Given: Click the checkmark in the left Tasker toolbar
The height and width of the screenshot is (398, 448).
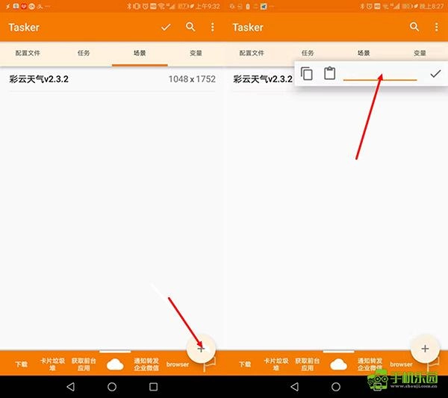Looking at the screenshot, I should click(x=166, y=28).
